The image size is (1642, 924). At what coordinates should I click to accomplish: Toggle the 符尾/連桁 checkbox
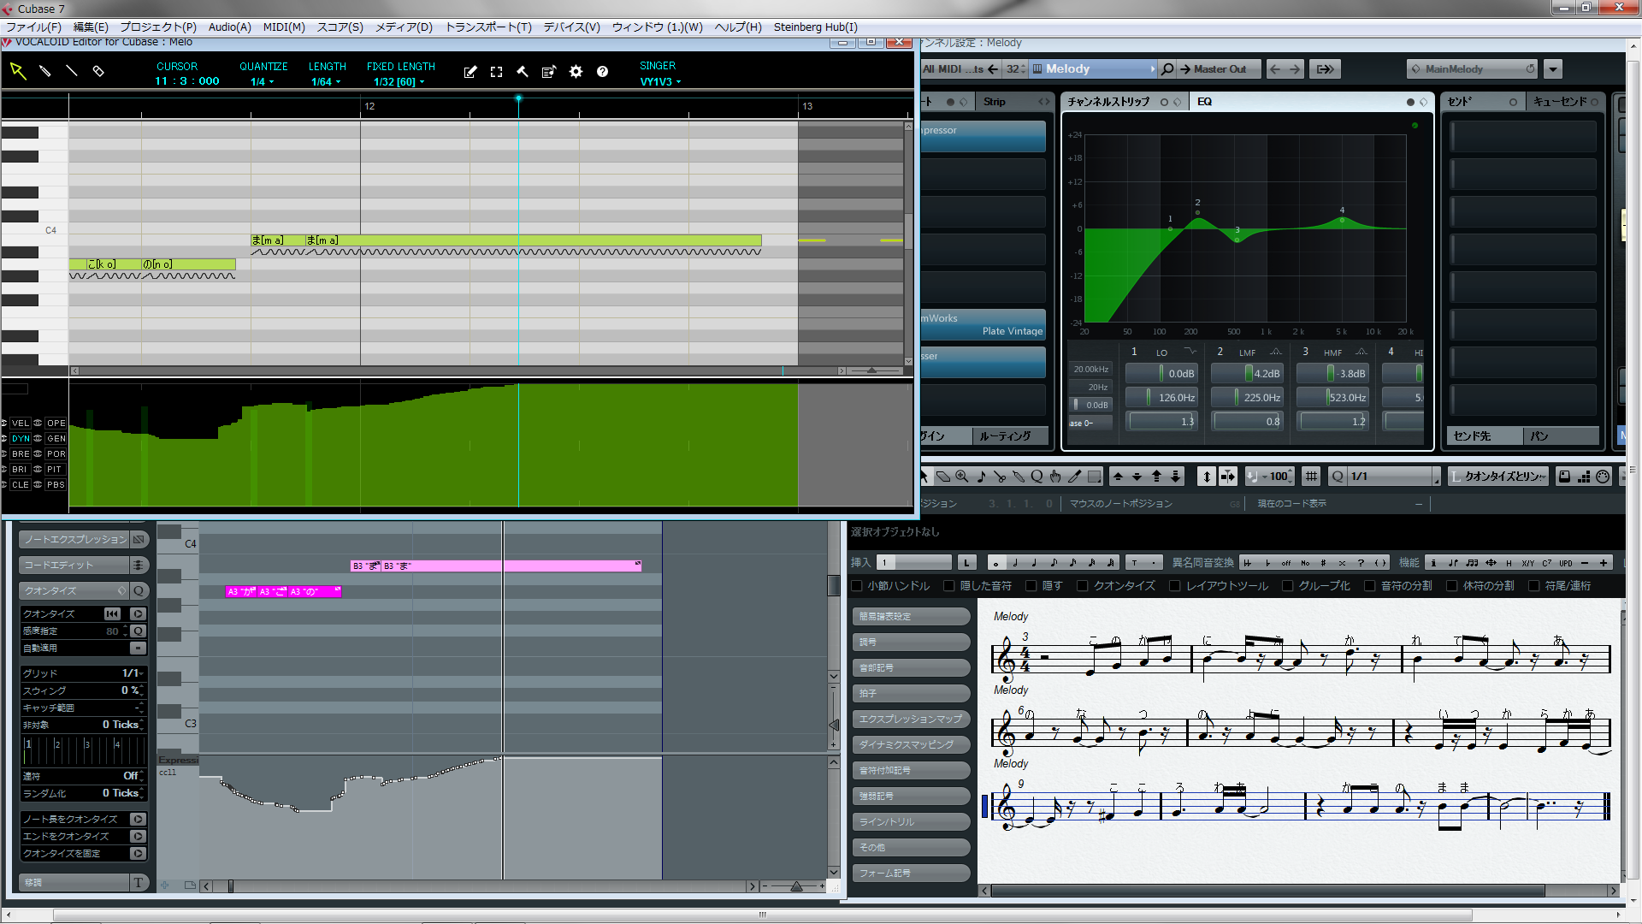pos(1533,585)
